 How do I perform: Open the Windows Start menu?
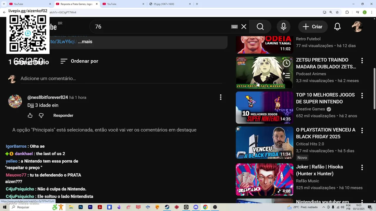tap(5, 207)
